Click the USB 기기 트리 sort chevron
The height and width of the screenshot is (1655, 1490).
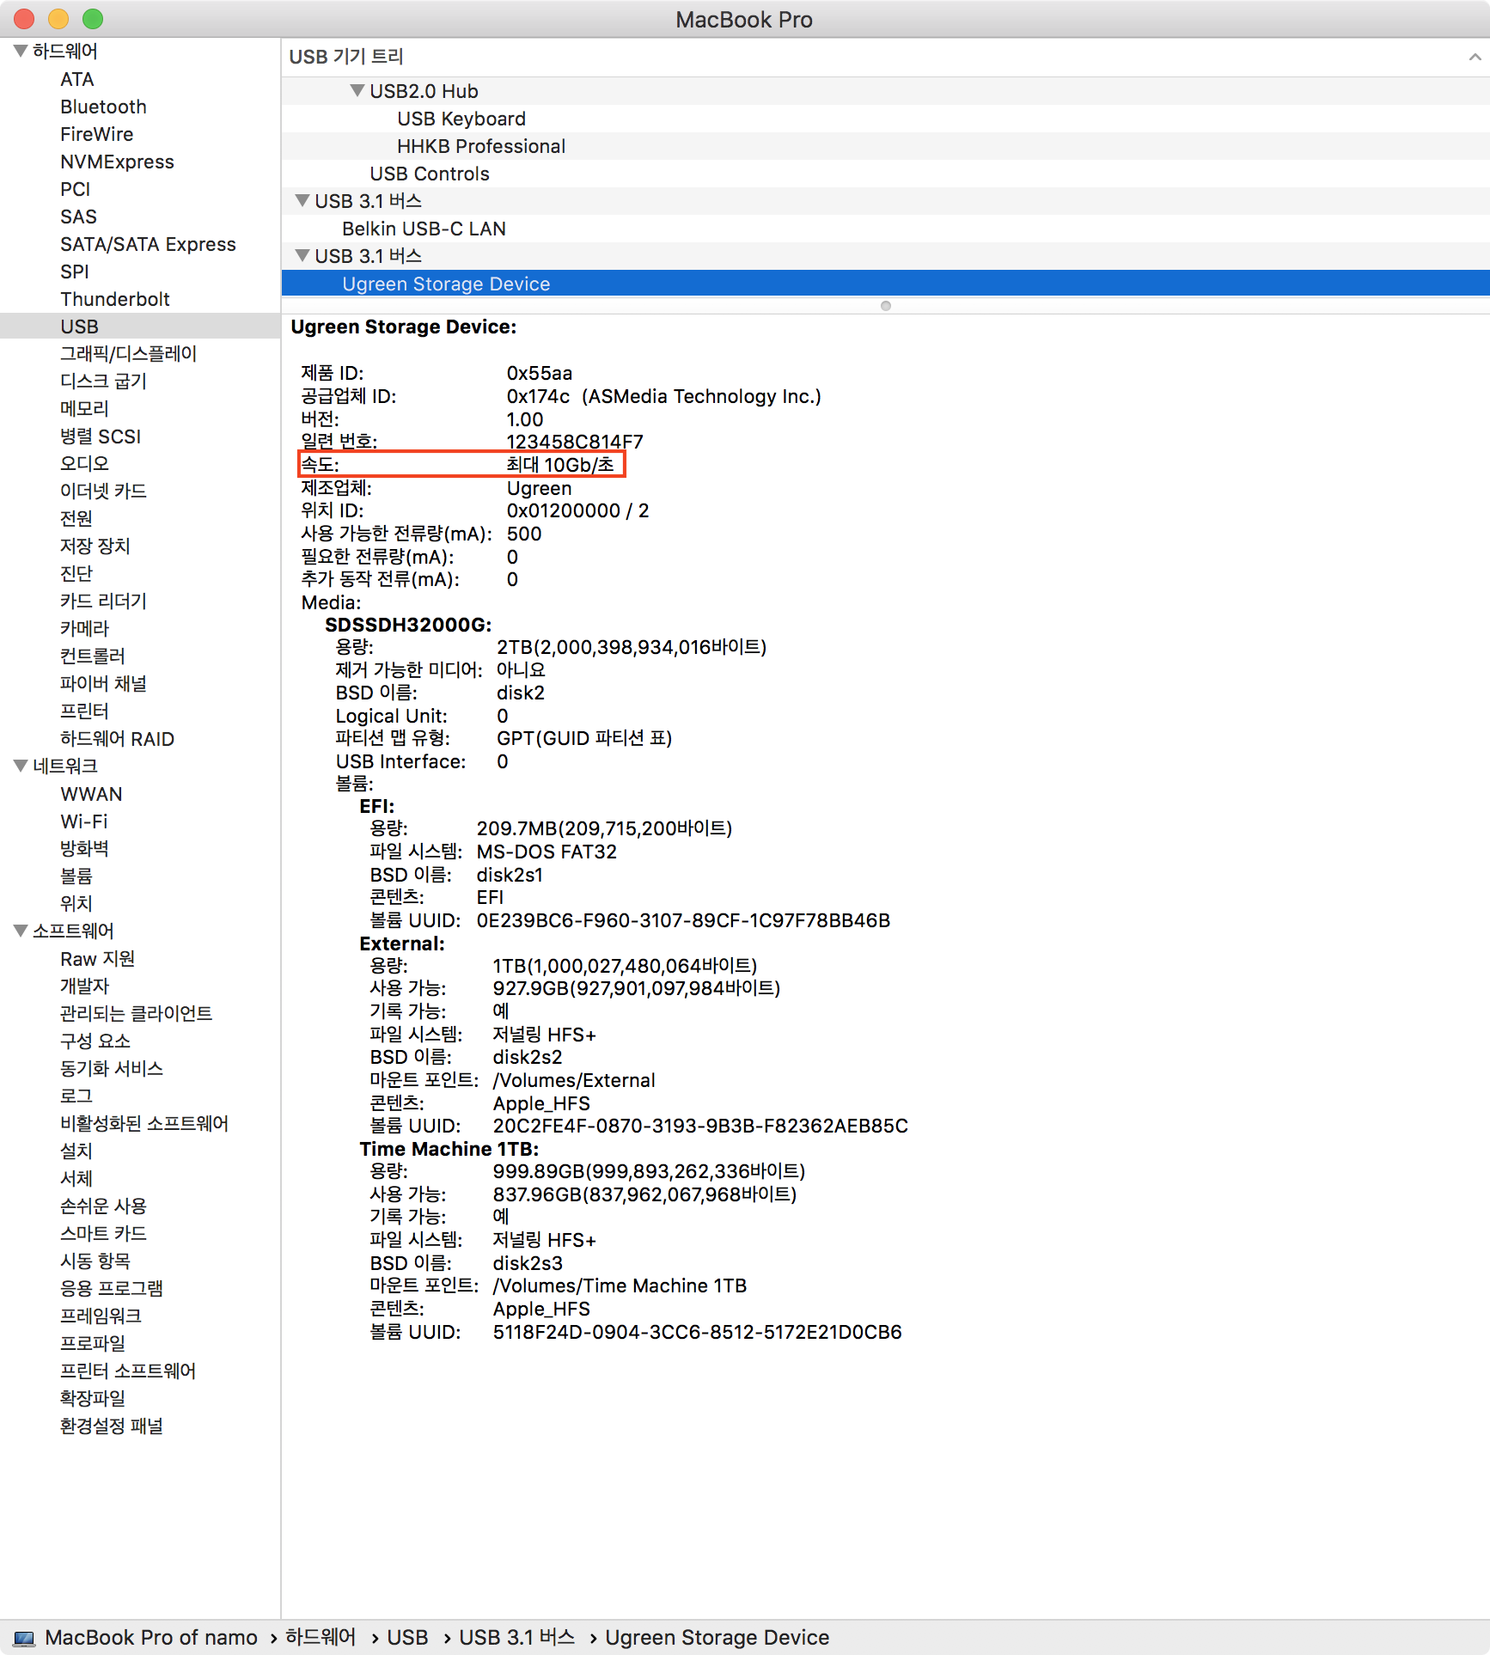tap(1475, 57)
